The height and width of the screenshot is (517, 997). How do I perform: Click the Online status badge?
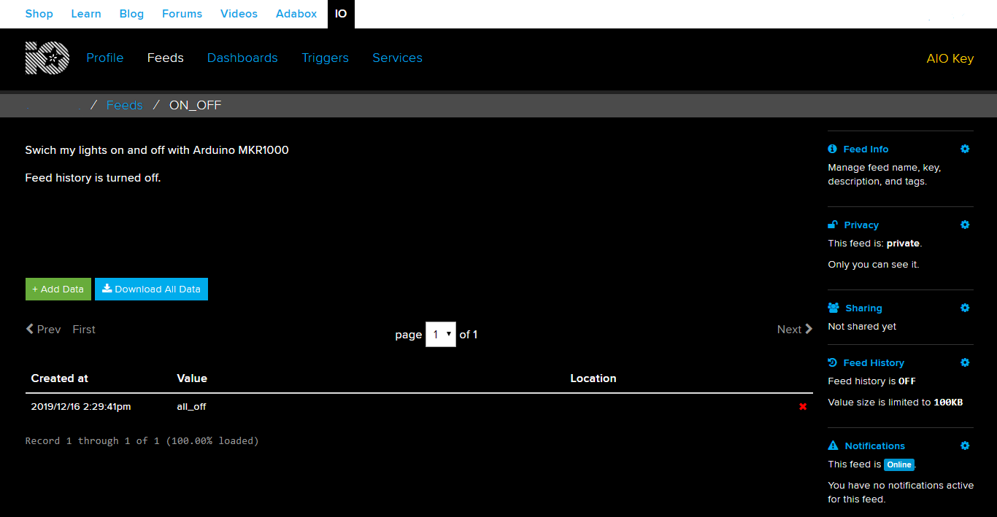[x=899, y=464]
